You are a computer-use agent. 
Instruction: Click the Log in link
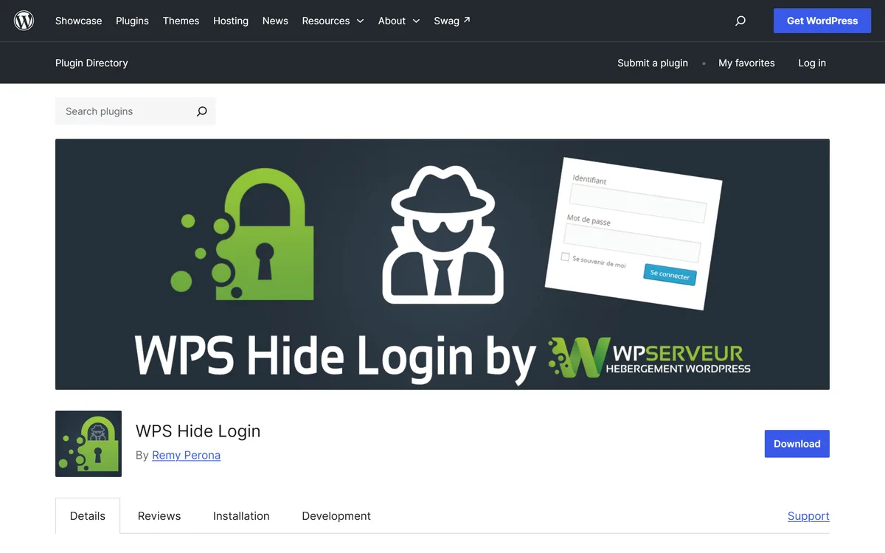click(x=812, y=63)
